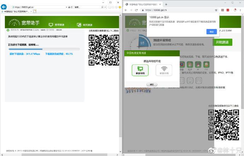Refresh the page in Internet Explorer
This screenshot has width=244, height=156.
tap(71, 7)
